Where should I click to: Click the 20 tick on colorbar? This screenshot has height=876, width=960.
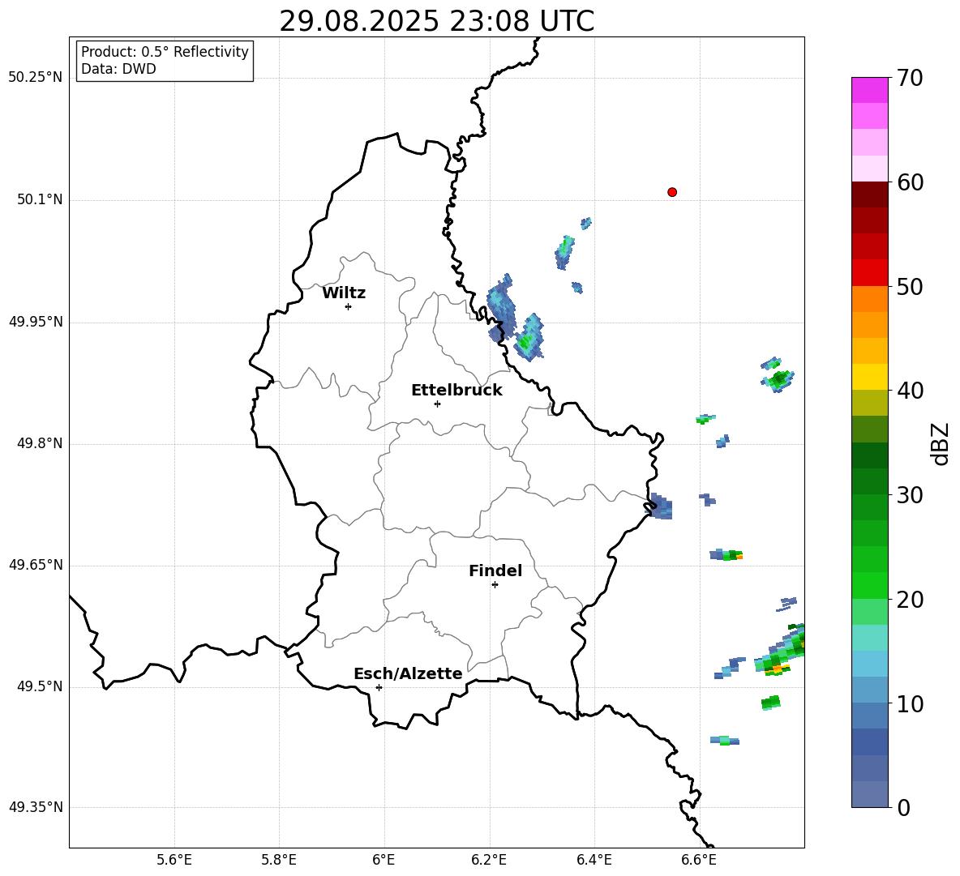pos(910,599)
